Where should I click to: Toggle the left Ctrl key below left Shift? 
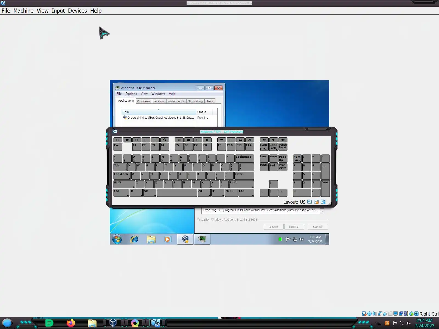[x=121, y=193]
